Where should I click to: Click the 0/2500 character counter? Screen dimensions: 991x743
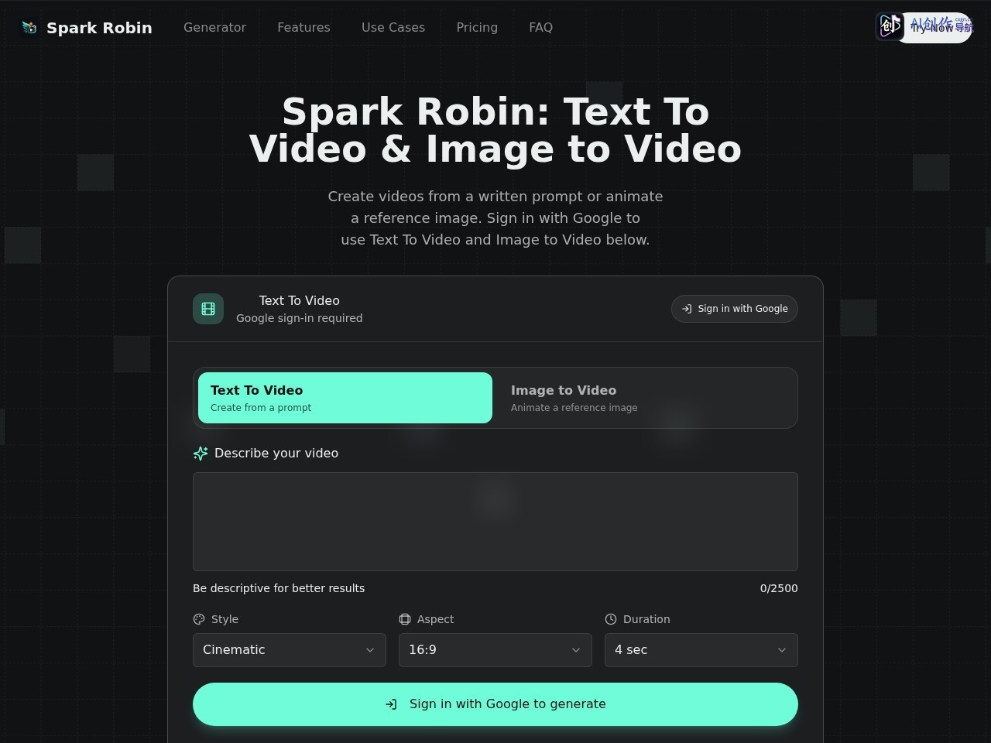point(779,588)
